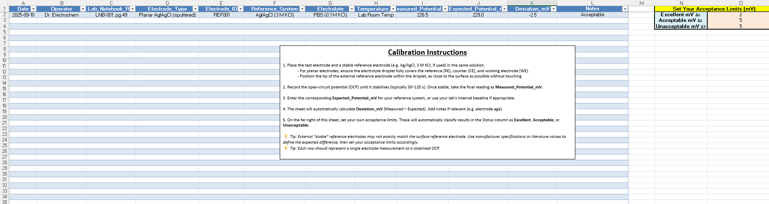Select column D header
769x204 pixels.
pos(167,3)
